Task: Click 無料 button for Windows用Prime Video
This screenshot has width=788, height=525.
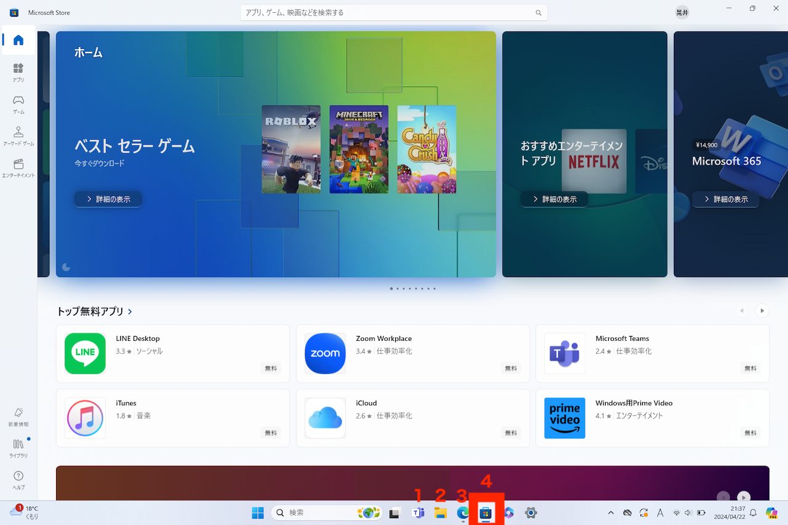Action: pos(750,433)
